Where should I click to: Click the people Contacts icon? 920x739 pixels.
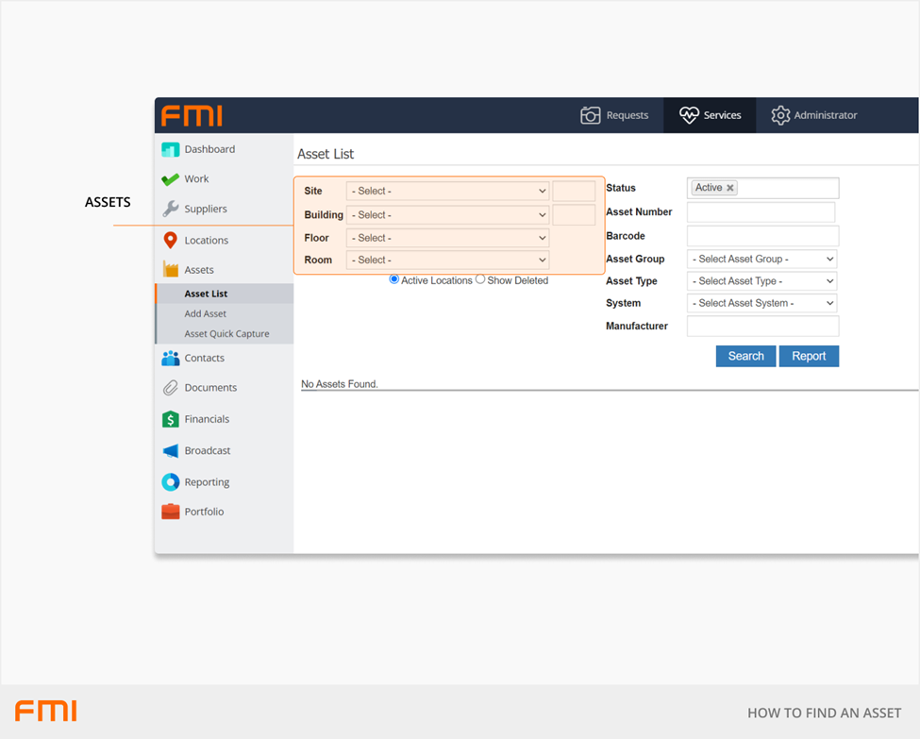coord(170,359)
